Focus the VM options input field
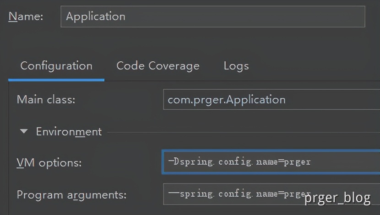The width and height of the screenshot is (380, 215). pos(271,162)
